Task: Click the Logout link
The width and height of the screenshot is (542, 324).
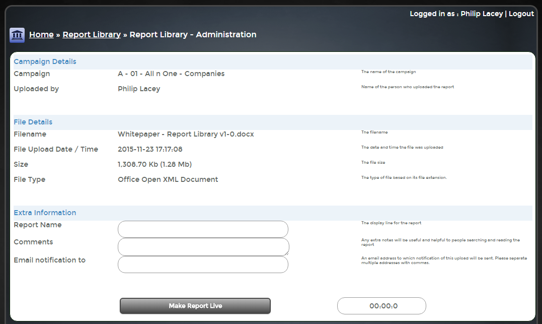Action: (521, 14)
